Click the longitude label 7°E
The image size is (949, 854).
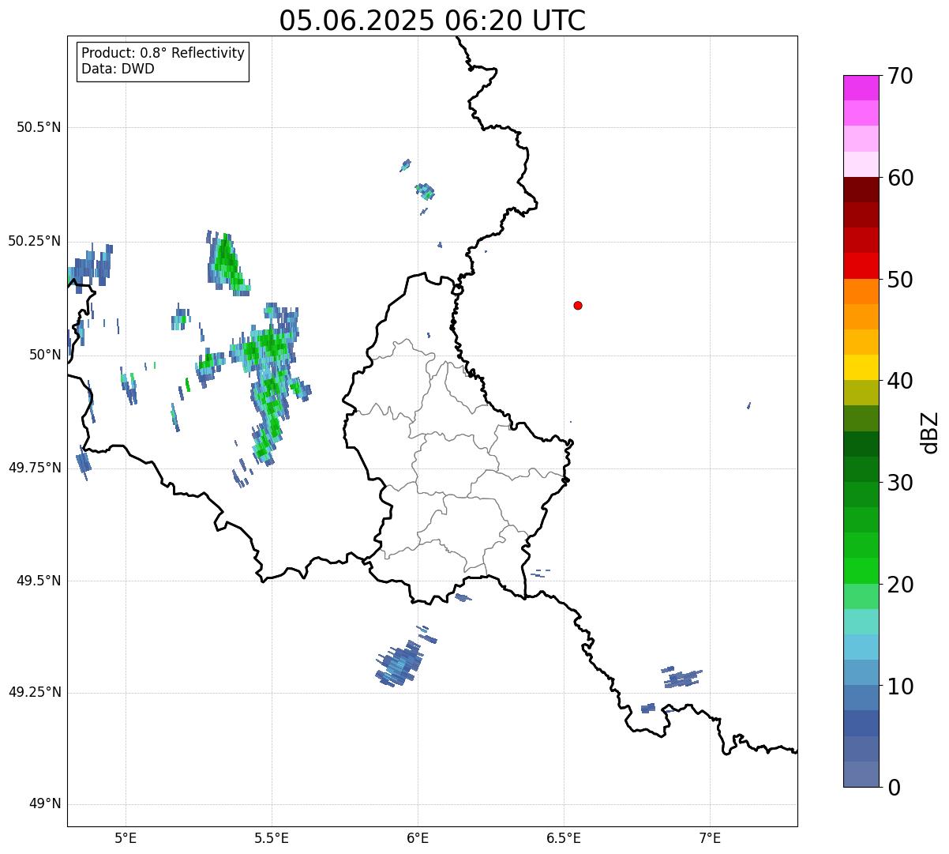(710, 837)
